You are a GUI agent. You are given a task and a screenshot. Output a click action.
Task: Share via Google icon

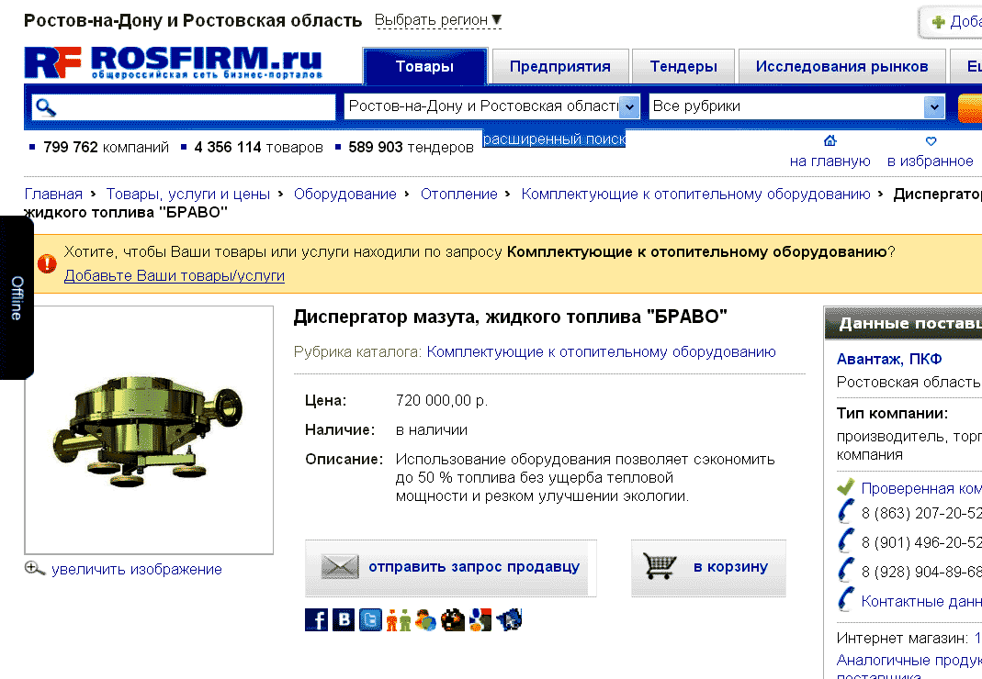coord(480,619)
